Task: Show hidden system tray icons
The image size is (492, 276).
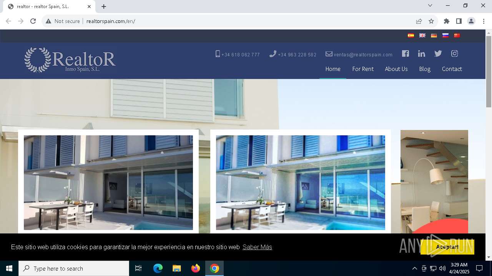Action: coord(414,268)
